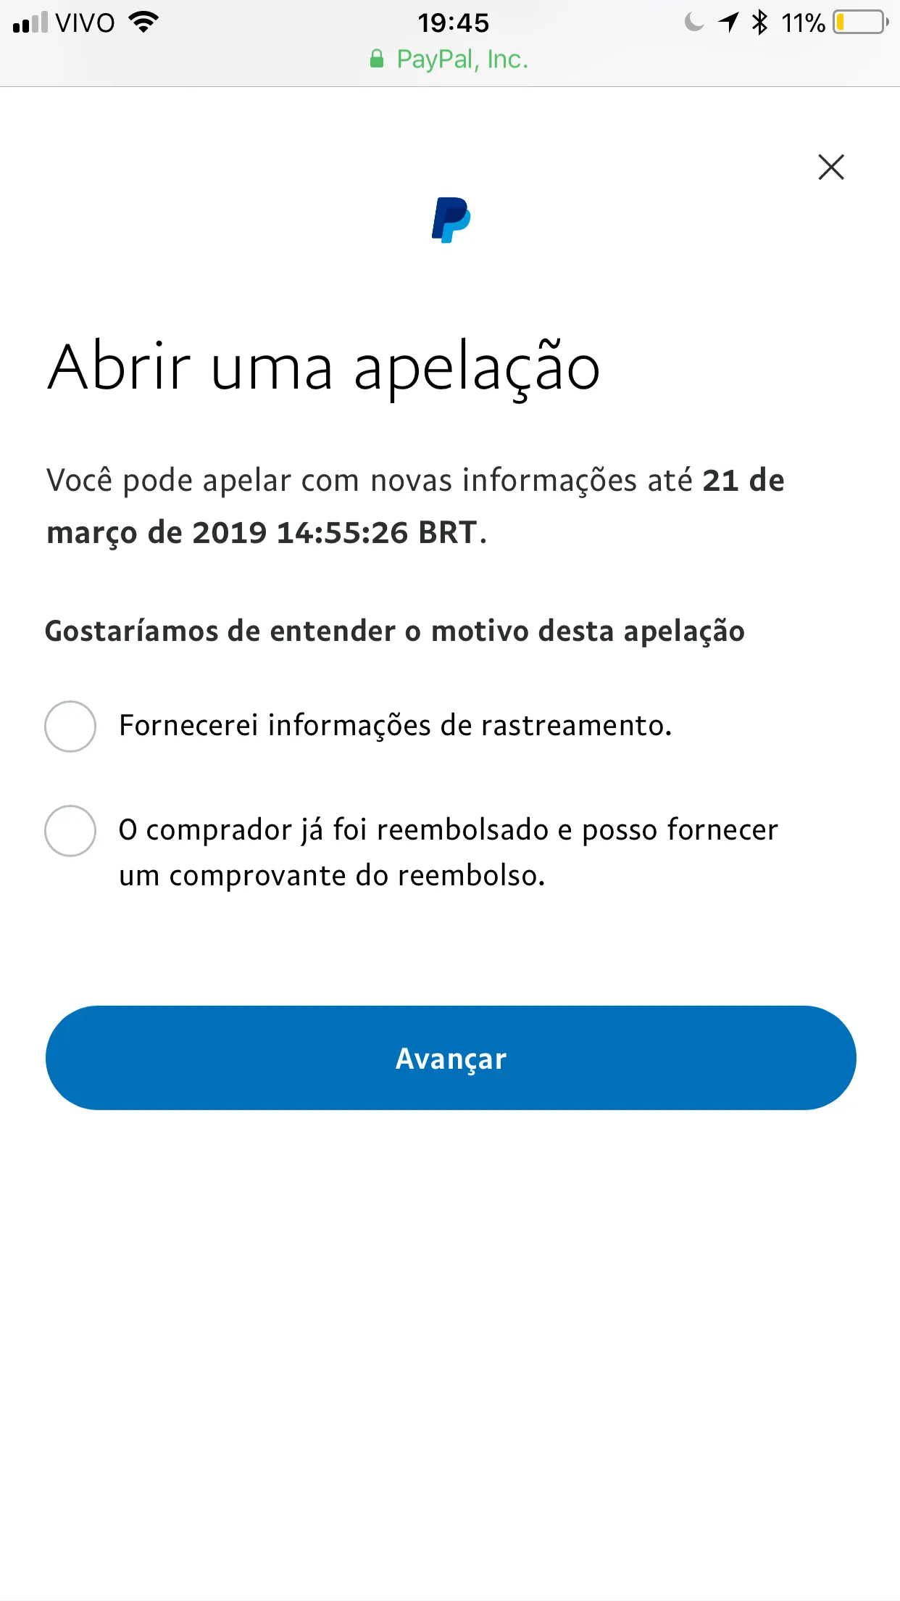Tap the Wi-Fi status icon
The image size is (900, 1601).
[x=143, y=22]
